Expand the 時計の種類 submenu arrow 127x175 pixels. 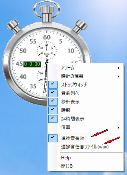pos(118,76)
